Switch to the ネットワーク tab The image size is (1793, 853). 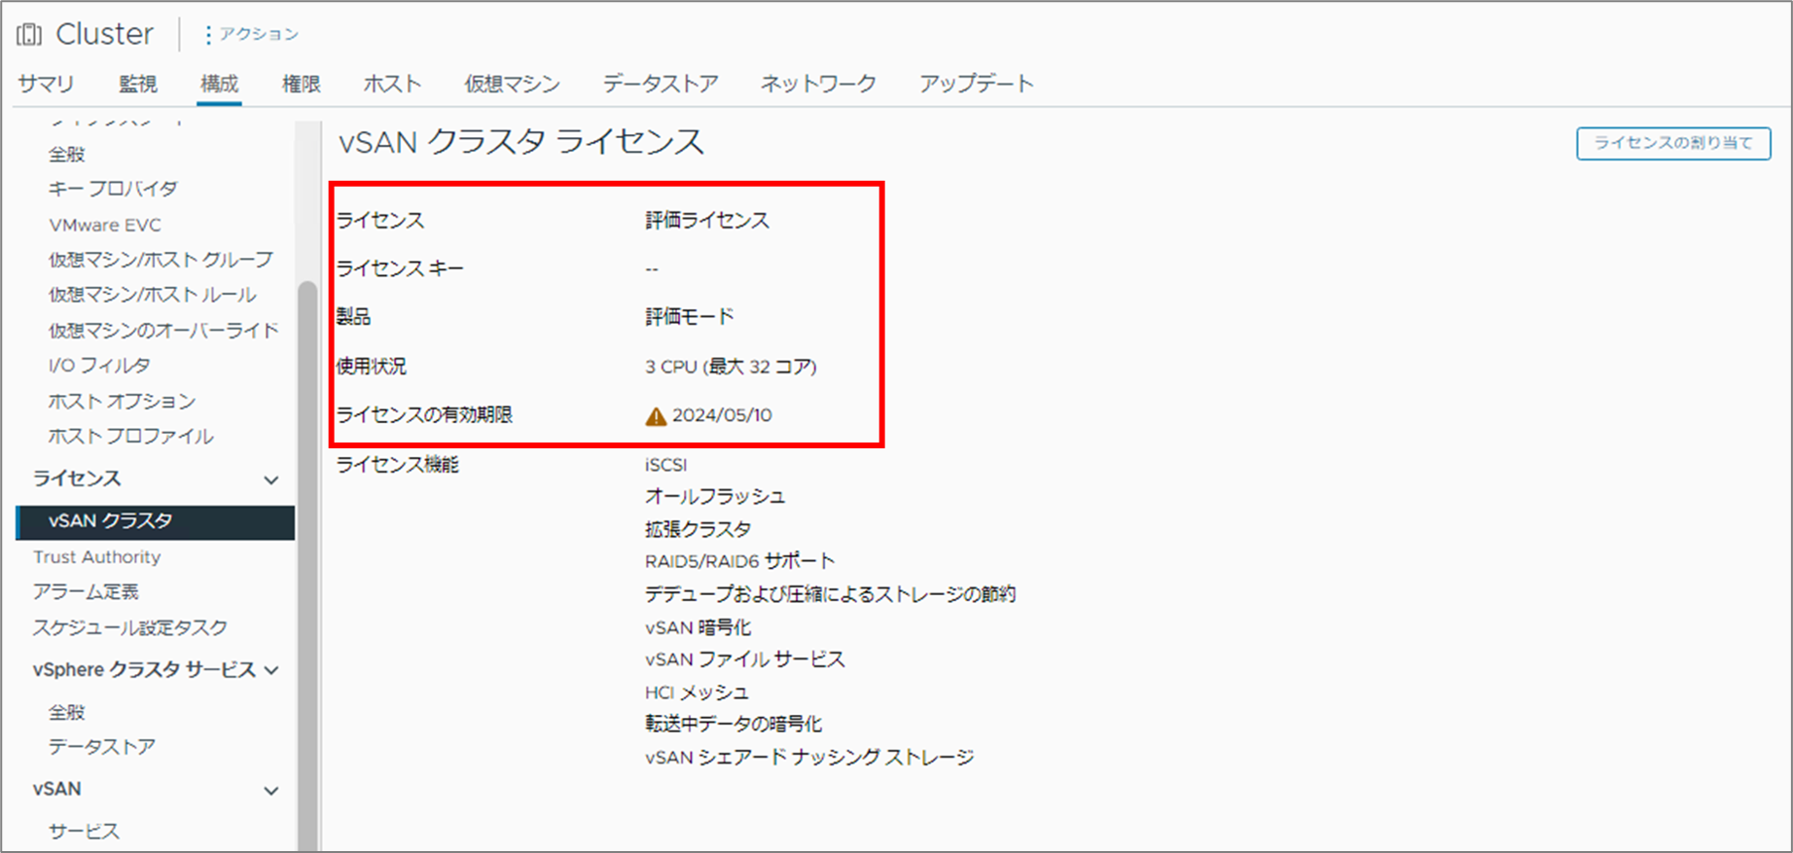tap(818, 84)
